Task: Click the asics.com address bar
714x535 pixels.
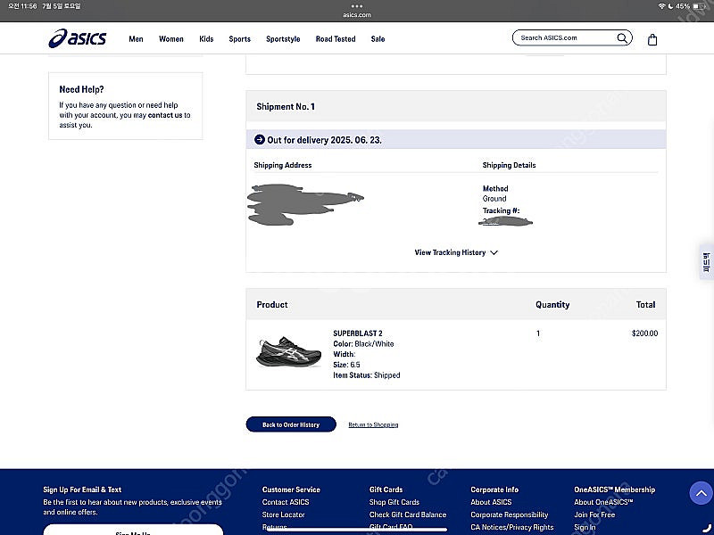Action: click(357, 15)
